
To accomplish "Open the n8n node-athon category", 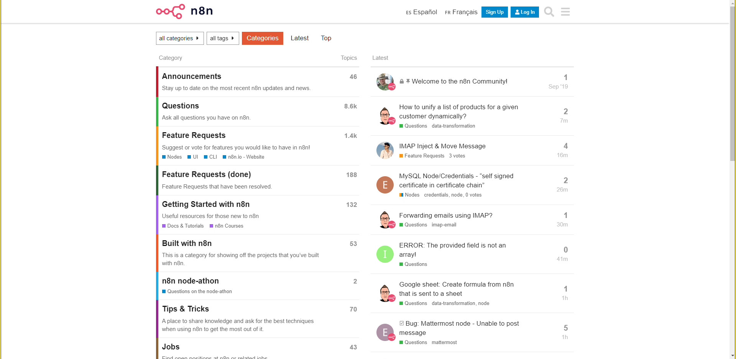I will [191, 281].
